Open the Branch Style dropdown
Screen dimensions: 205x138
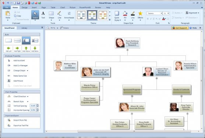[28, 102]
